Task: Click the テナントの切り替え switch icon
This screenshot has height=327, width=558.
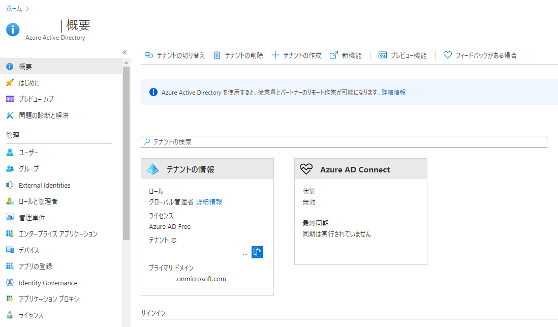Action: click(x=149, y=55)
